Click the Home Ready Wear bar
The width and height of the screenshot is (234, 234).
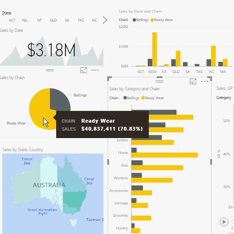[x=165, y=155]
